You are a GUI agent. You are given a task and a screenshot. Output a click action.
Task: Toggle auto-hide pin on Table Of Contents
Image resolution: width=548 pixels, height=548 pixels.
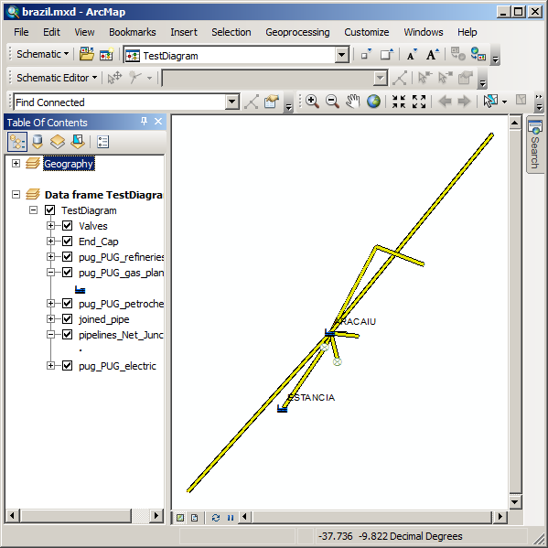tap(144, 122)
